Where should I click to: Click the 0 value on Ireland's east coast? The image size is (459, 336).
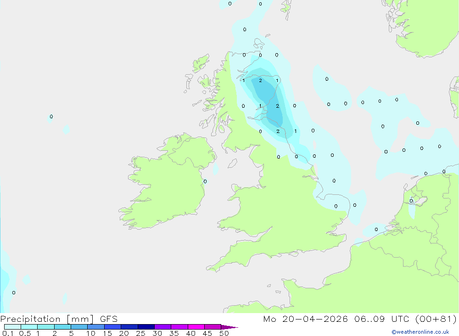pyautogui.click(x=205, y=182)
